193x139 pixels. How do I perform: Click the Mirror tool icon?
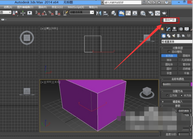(99, 13)
